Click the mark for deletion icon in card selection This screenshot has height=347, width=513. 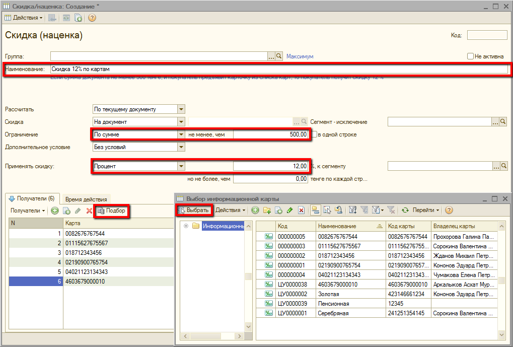tap(301, 210)
